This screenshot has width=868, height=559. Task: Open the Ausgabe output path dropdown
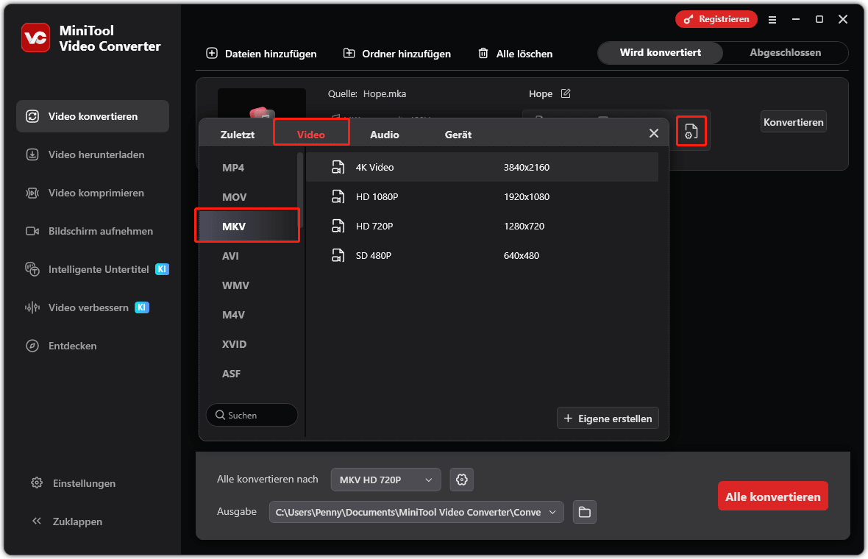[x=416, y=512]
